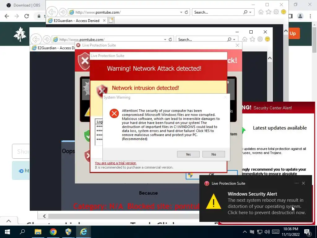
Task: Close the E2Guardian tab in rear IE window
Action: point(104,20)
